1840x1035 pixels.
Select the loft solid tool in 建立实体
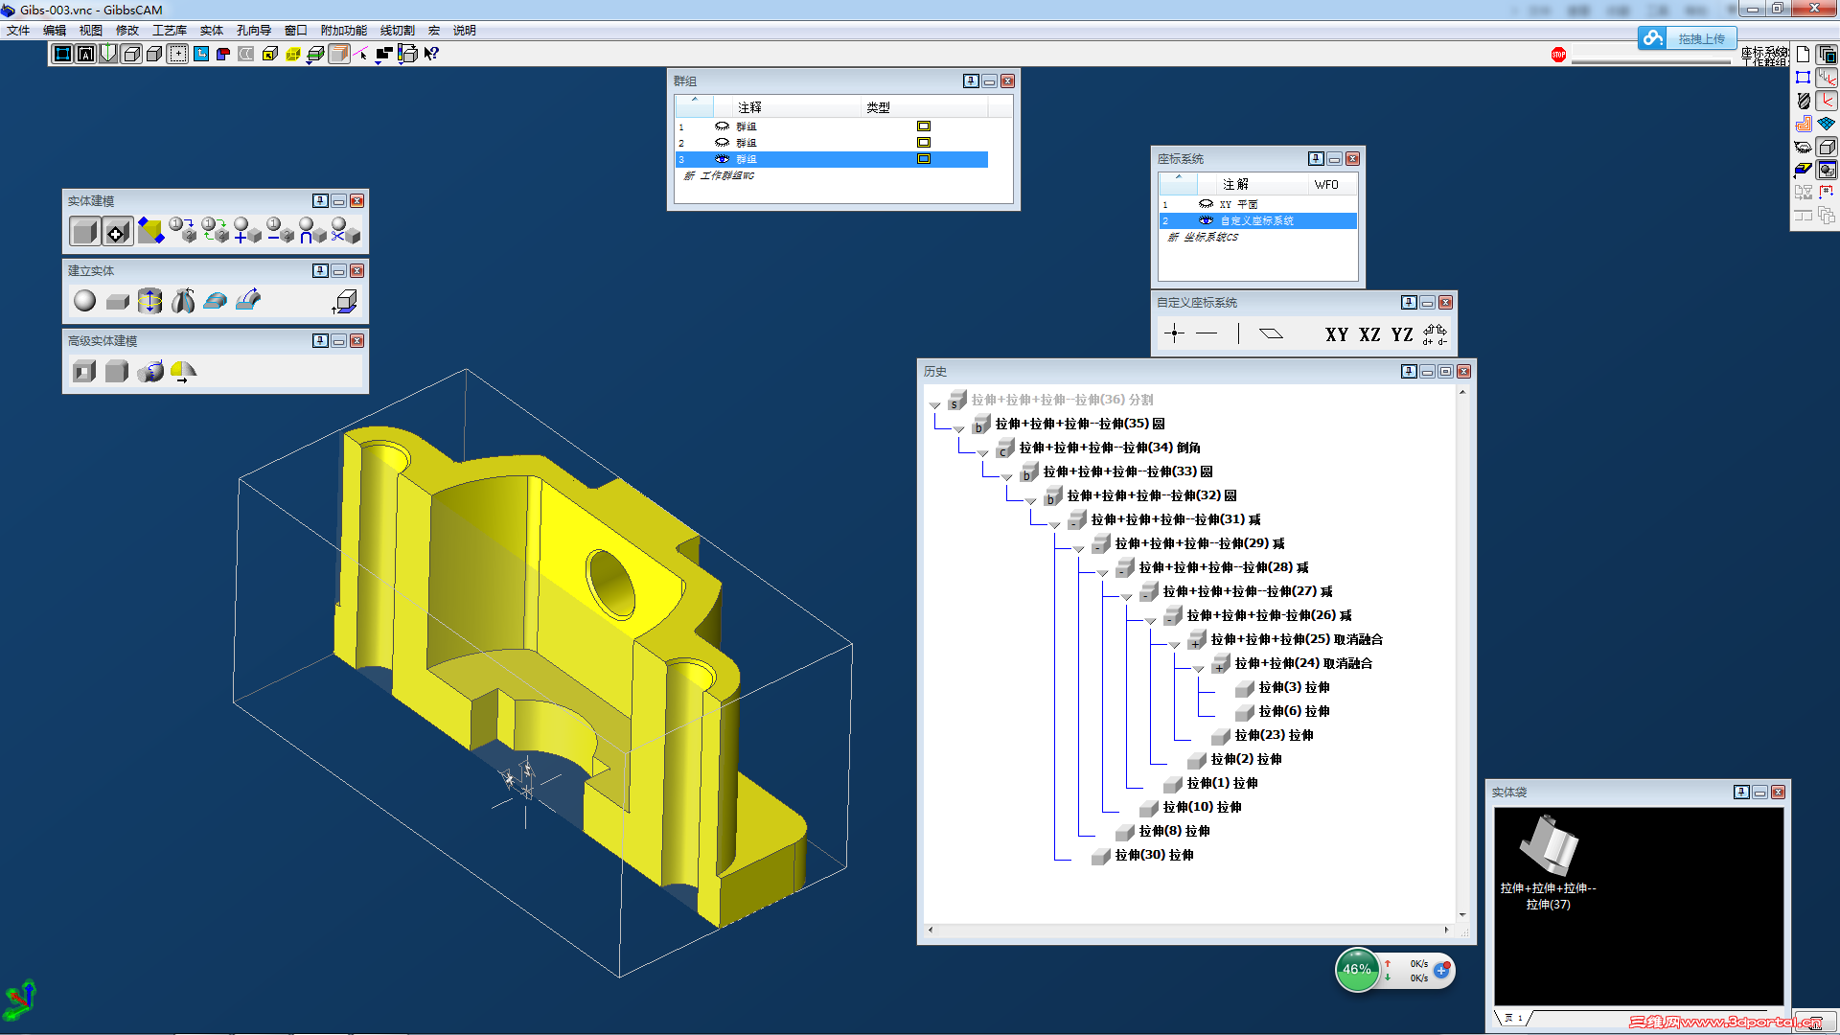[x=216, y=301]
